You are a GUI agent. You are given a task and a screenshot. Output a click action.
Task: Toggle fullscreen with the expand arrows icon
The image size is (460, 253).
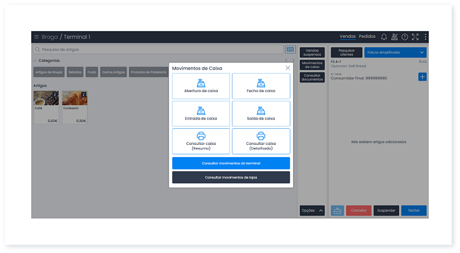click(x=415, y=37)
